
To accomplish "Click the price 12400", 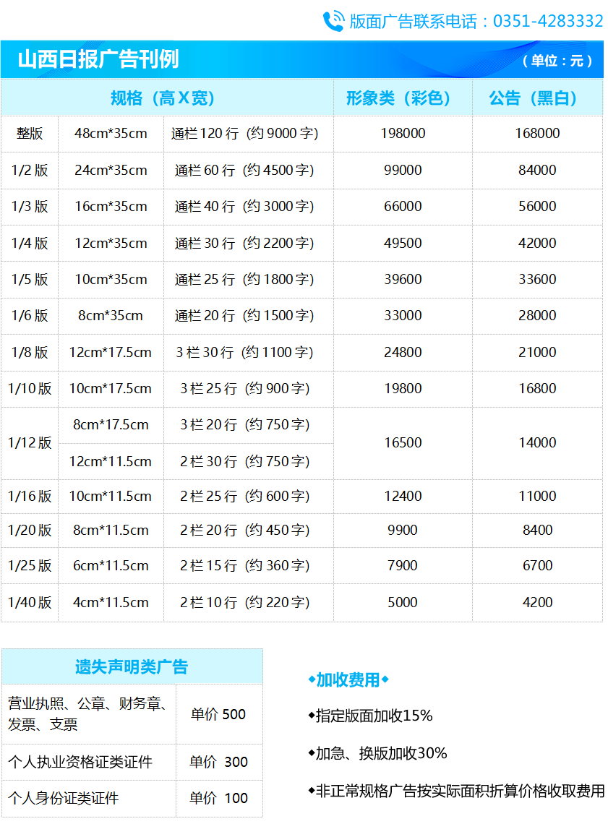I will pos(403,497).
